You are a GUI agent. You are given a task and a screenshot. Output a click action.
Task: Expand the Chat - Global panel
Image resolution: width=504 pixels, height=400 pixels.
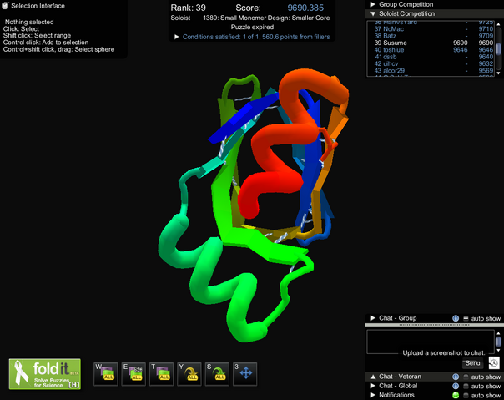373,386
